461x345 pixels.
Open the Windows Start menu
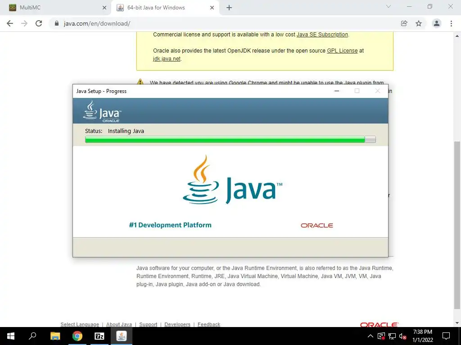point(11,336)
